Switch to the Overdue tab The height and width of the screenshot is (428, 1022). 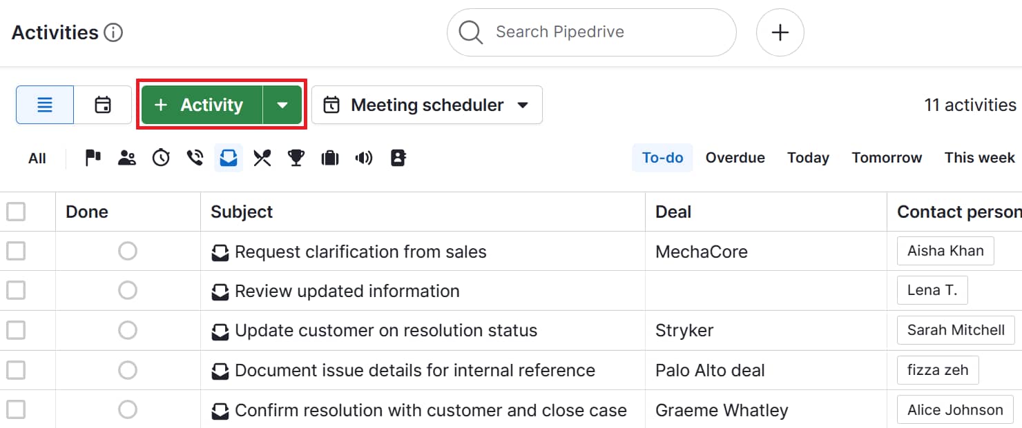click(x=735, y=157)
